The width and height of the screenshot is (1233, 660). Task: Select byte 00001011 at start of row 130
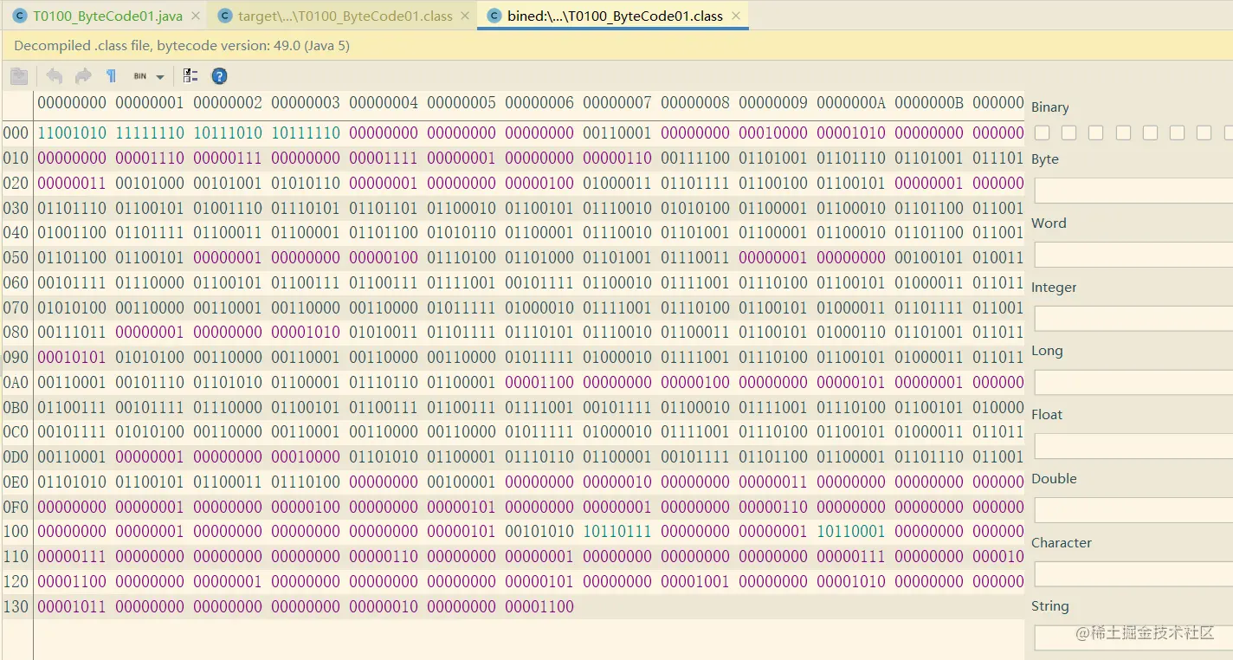click(72, 606)
